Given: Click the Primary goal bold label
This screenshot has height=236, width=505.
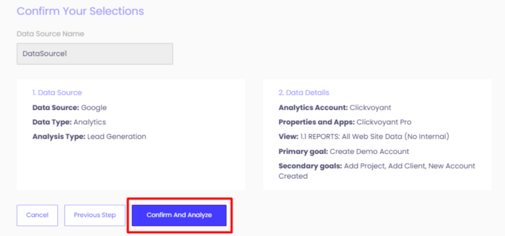Looking at the screenshot, I should [x=303, y=151].
